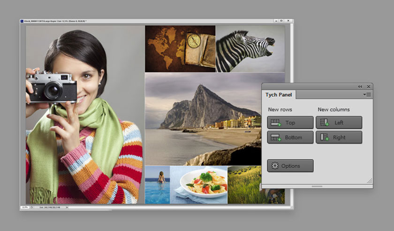Viewport: 394px width, 231px height.
Task: Open Tych Panel Options
Action: coord(290,166)
